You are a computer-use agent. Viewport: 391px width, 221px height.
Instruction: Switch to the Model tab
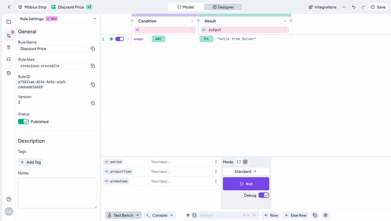(186, 7)
